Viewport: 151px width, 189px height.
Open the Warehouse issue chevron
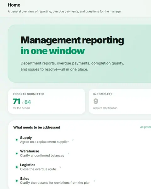click(x=68, y=153)
